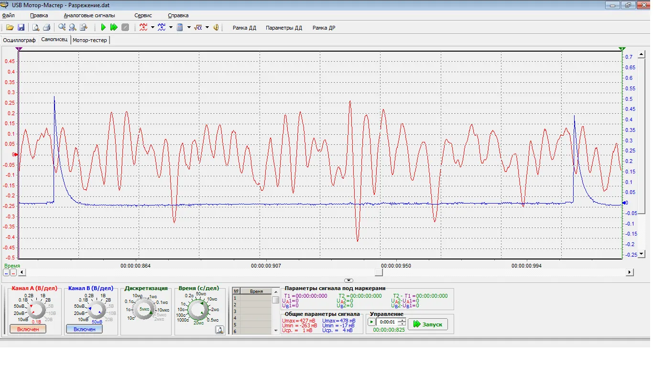Start single run with the green play icon
653x367 pixels.
103,28
